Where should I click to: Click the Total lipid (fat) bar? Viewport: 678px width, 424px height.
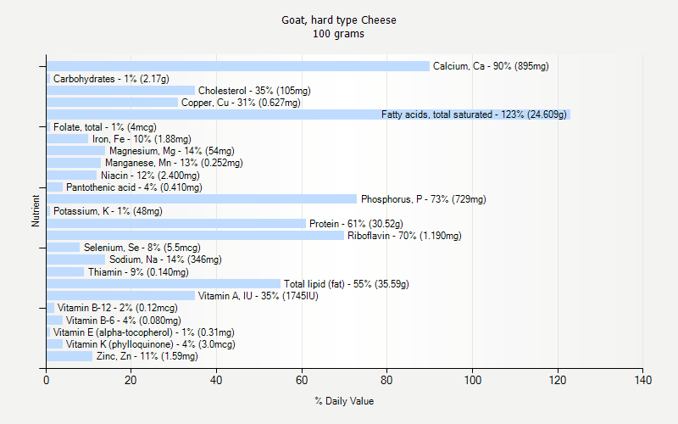(163, 284)
